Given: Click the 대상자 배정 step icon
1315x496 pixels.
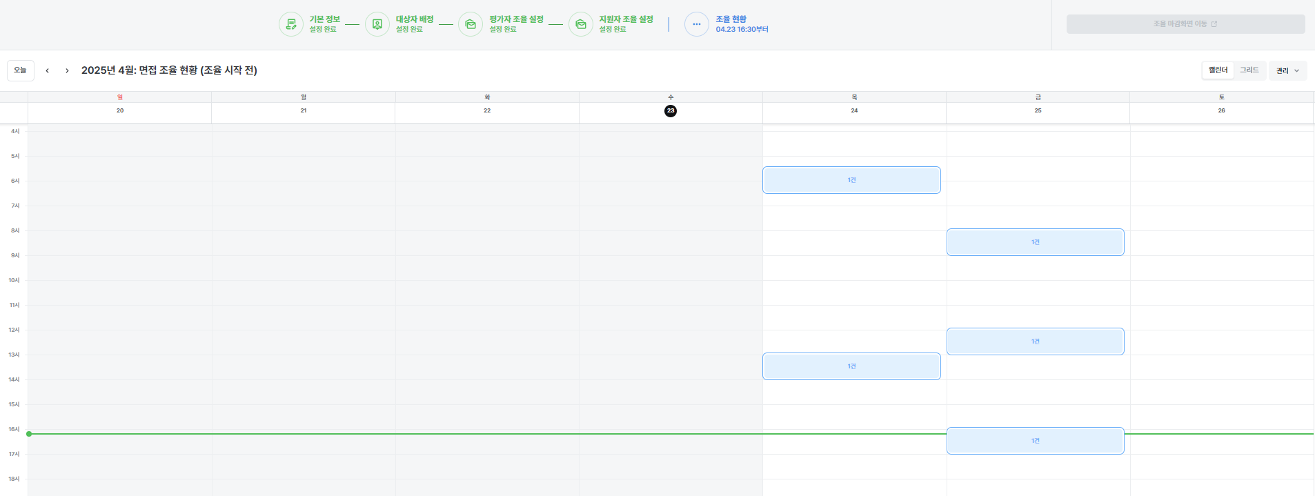Looking at the screenshot, I should click(377, 24).
